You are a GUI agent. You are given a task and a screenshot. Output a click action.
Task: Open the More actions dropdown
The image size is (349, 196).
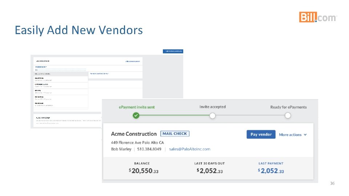click(x=293, y=135)
